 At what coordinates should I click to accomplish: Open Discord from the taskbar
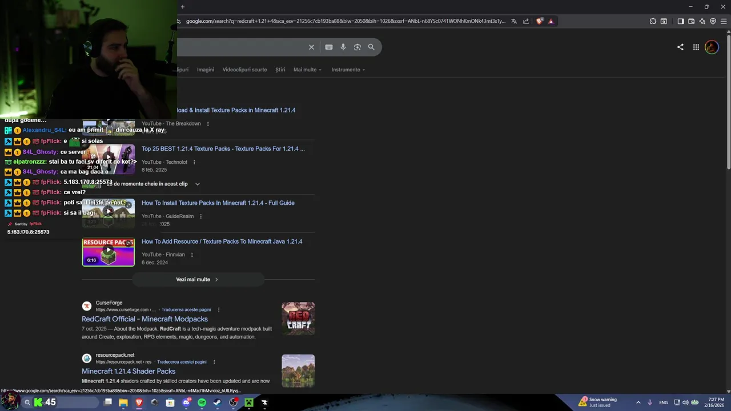pyautogui.click(x=186, y=402)
